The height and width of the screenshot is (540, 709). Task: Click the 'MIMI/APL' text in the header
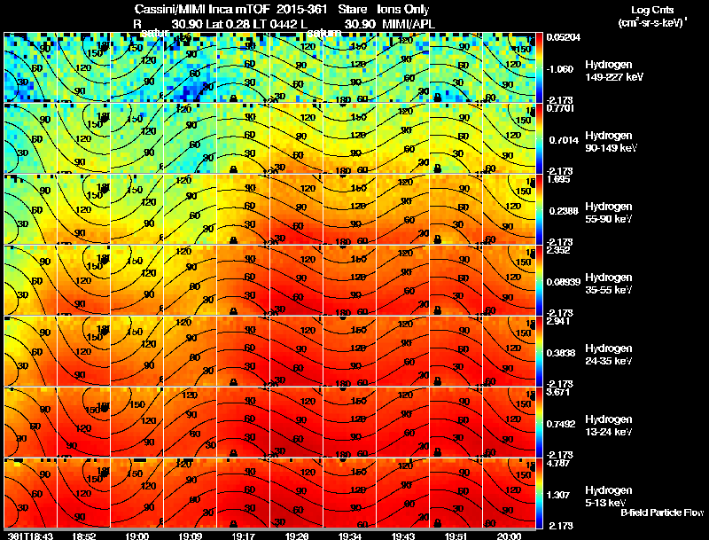(409, 24)
